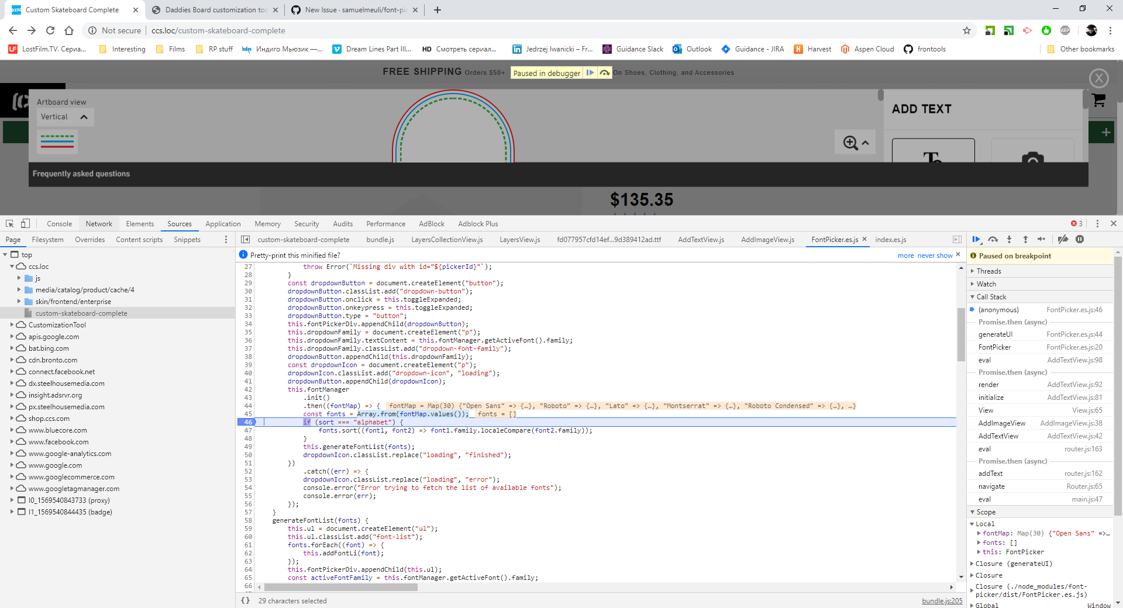Expand Closure (generateUI) scope
The width and height of the screenshot is (1123, 608).
pyautogui.click(x=972, y=564)
